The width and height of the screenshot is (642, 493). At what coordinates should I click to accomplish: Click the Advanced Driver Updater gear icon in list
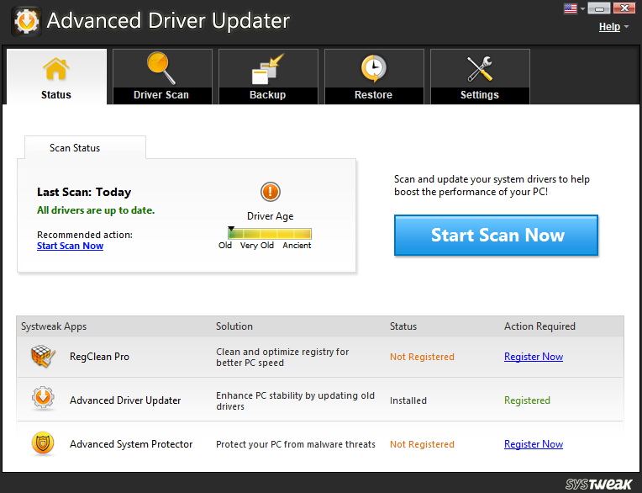point(43,398)
